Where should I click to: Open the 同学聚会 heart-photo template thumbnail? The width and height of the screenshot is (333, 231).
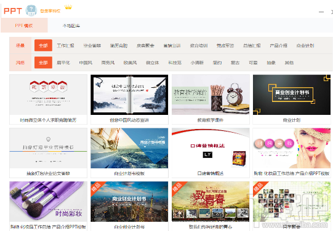pos(292,202)
